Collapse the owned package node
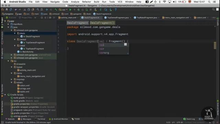 click(x=15, y=40)
